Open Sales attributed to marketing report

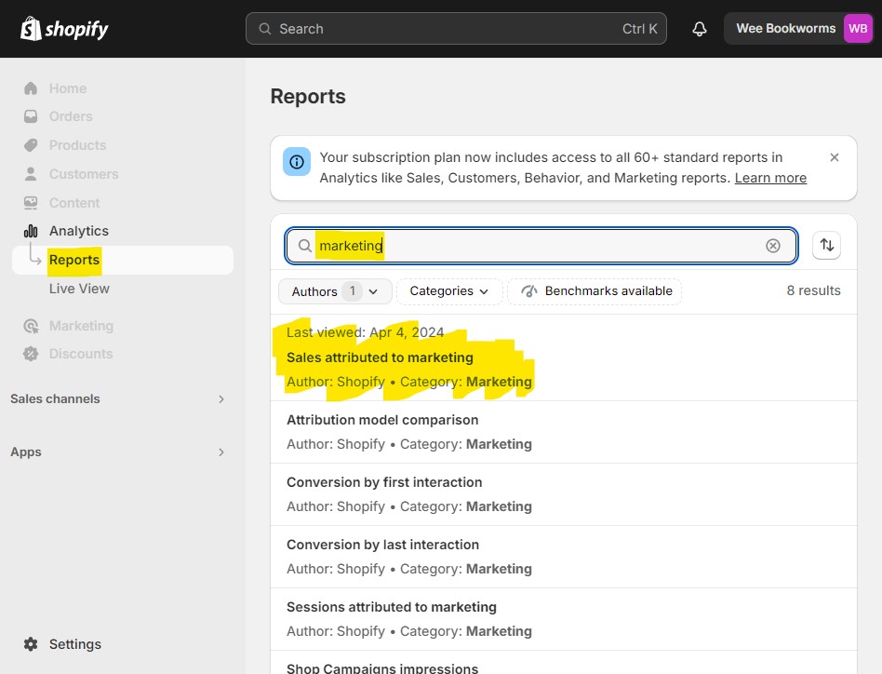(x=564, y=357)
